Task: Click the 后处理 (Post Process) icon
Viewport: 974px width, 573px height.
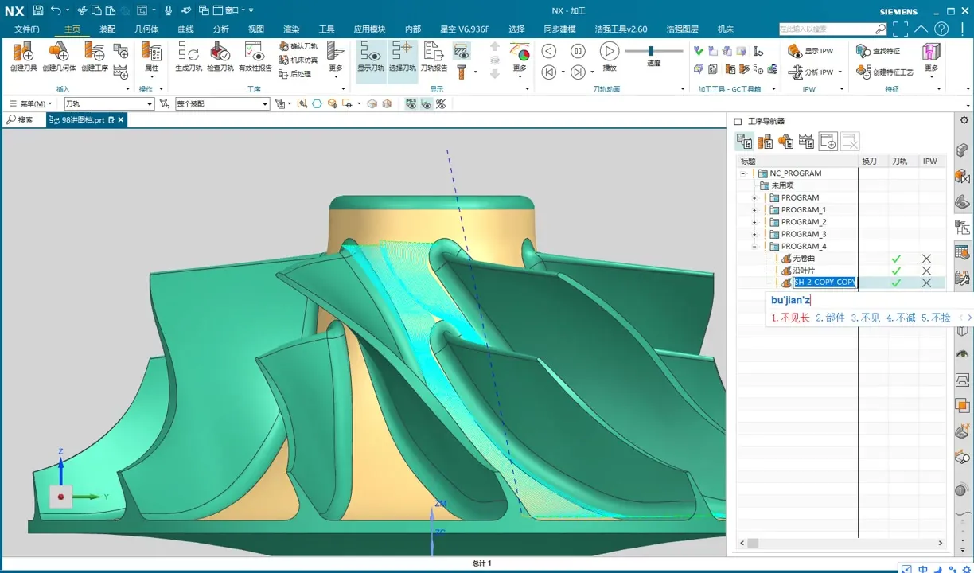Action: point(298,74)
